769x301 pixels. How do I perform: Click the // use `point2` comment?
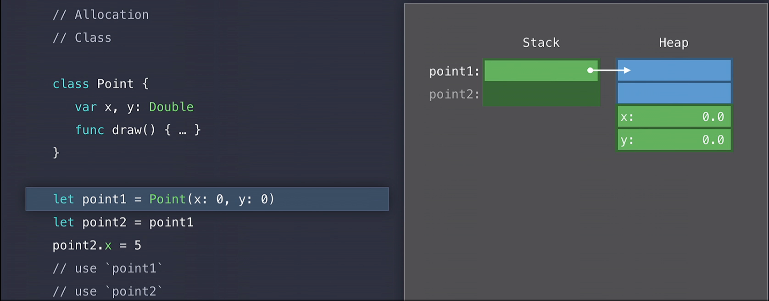(107, 291)
